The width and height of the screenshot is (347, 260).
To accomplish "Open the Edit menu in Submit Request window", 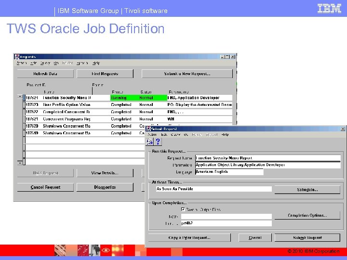I will [164, 134].
